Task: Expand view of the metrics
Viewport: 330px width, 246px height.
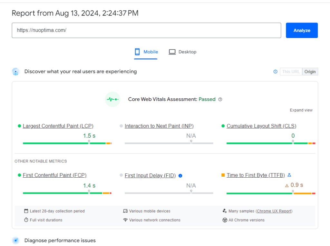Action: (301, 110)
